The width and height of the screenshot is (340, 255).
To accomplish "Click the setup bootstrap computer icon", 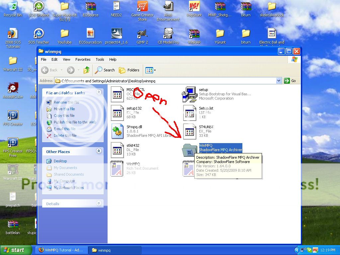I will coord(189,94).
